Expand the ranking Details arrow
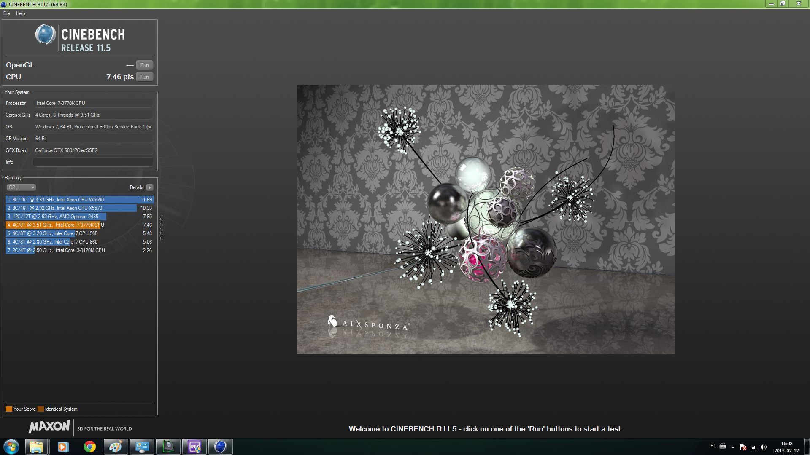 pyautogui.click(x=150, y=187)
